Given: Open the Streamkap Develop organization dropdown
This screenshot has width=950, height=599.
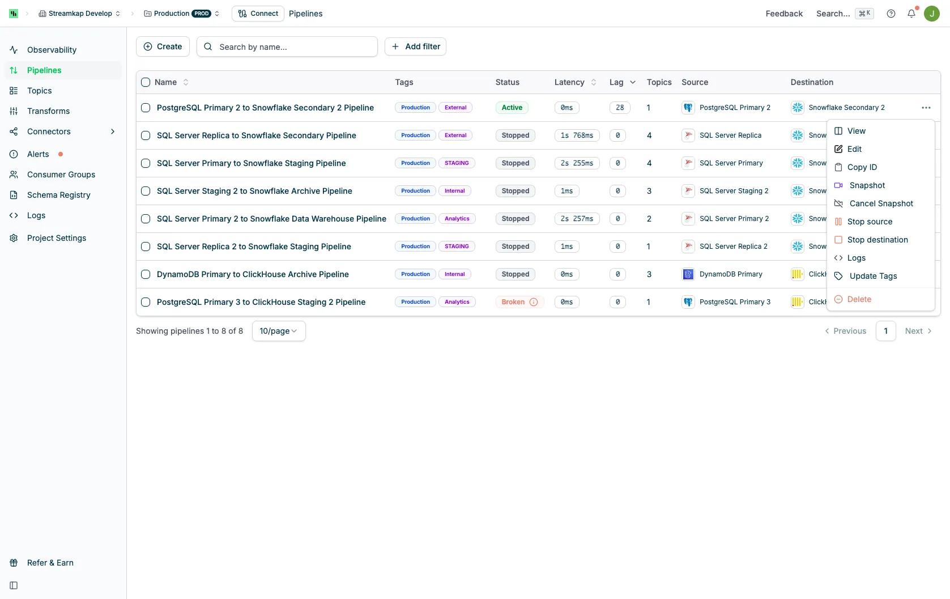Looking at the screenshot, I should point(79,14).
